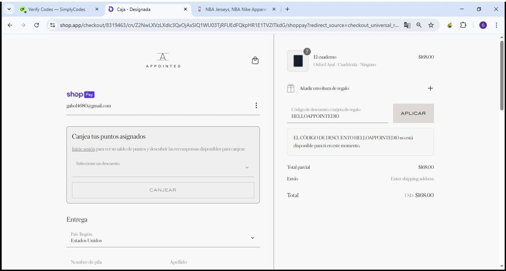Open a new tab with plus button
Viewport: 506px width, 271px height.
coord(287,9)
